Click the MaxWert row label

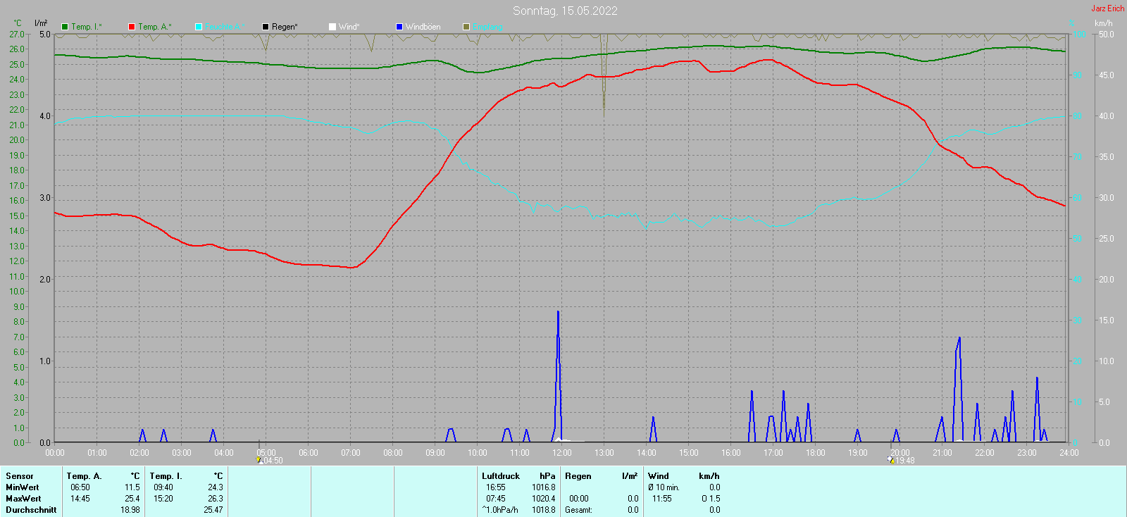[x=23, y=499]
